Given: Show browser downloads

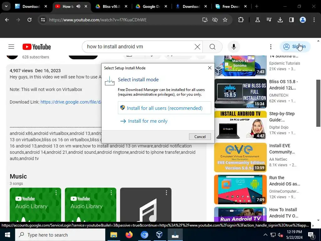Looking at the screenshot, I should (x=280, y=20).
